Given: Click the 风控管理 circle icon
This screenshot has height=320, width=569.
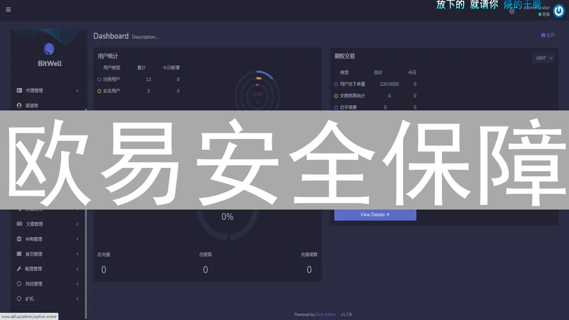Looking at the screenshot, I should coord(19,283).
